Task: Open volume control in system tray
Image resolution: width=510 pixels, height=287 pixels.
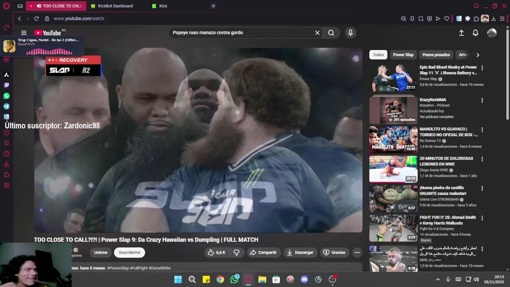Action: [476, 279]
